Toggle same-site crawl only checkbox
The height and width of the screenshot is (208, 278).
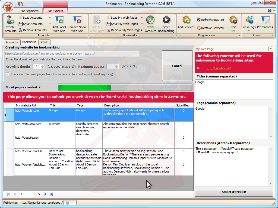point(7,74)
